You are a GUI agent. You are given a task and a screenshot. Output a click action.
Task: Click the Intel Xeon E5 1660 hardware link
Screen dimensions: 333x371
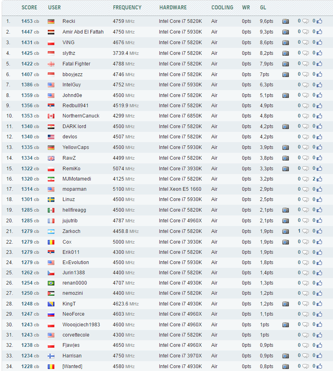click(x=180, y=189)
